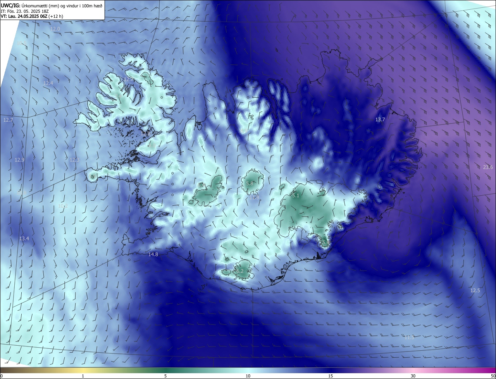
Task: Click the 5.4 value label
Action: [325, 243]
